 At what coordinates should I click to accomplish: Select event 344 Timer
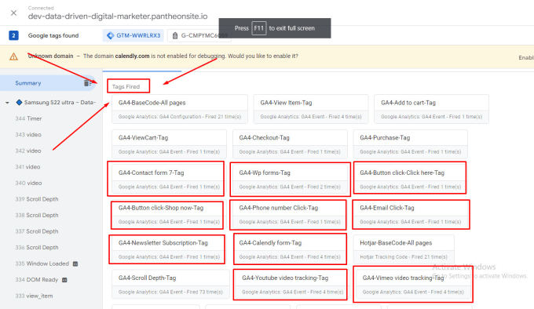(x=28, y=118)
